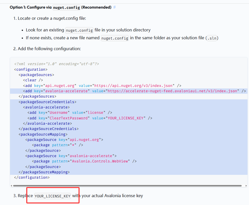Click the accelerate-nuget-feed.avaloniaui.net URL value

(172, 91)
